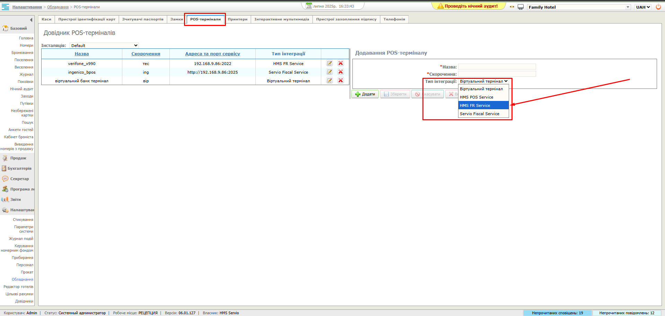Click the Додати button
The width and height of the screenshot is (665, 316).
(365, 94)
